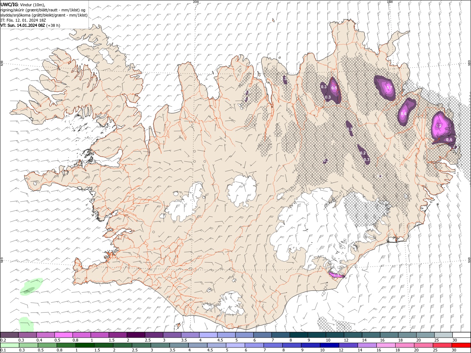Click the 'IT: Fös. 12. 01. 2024 18Z' line
The width and height of the screenshot is (471, 353).
(23, 20)
